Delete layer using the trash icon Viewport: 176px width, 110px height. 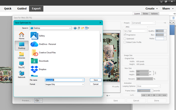[174, 18]
